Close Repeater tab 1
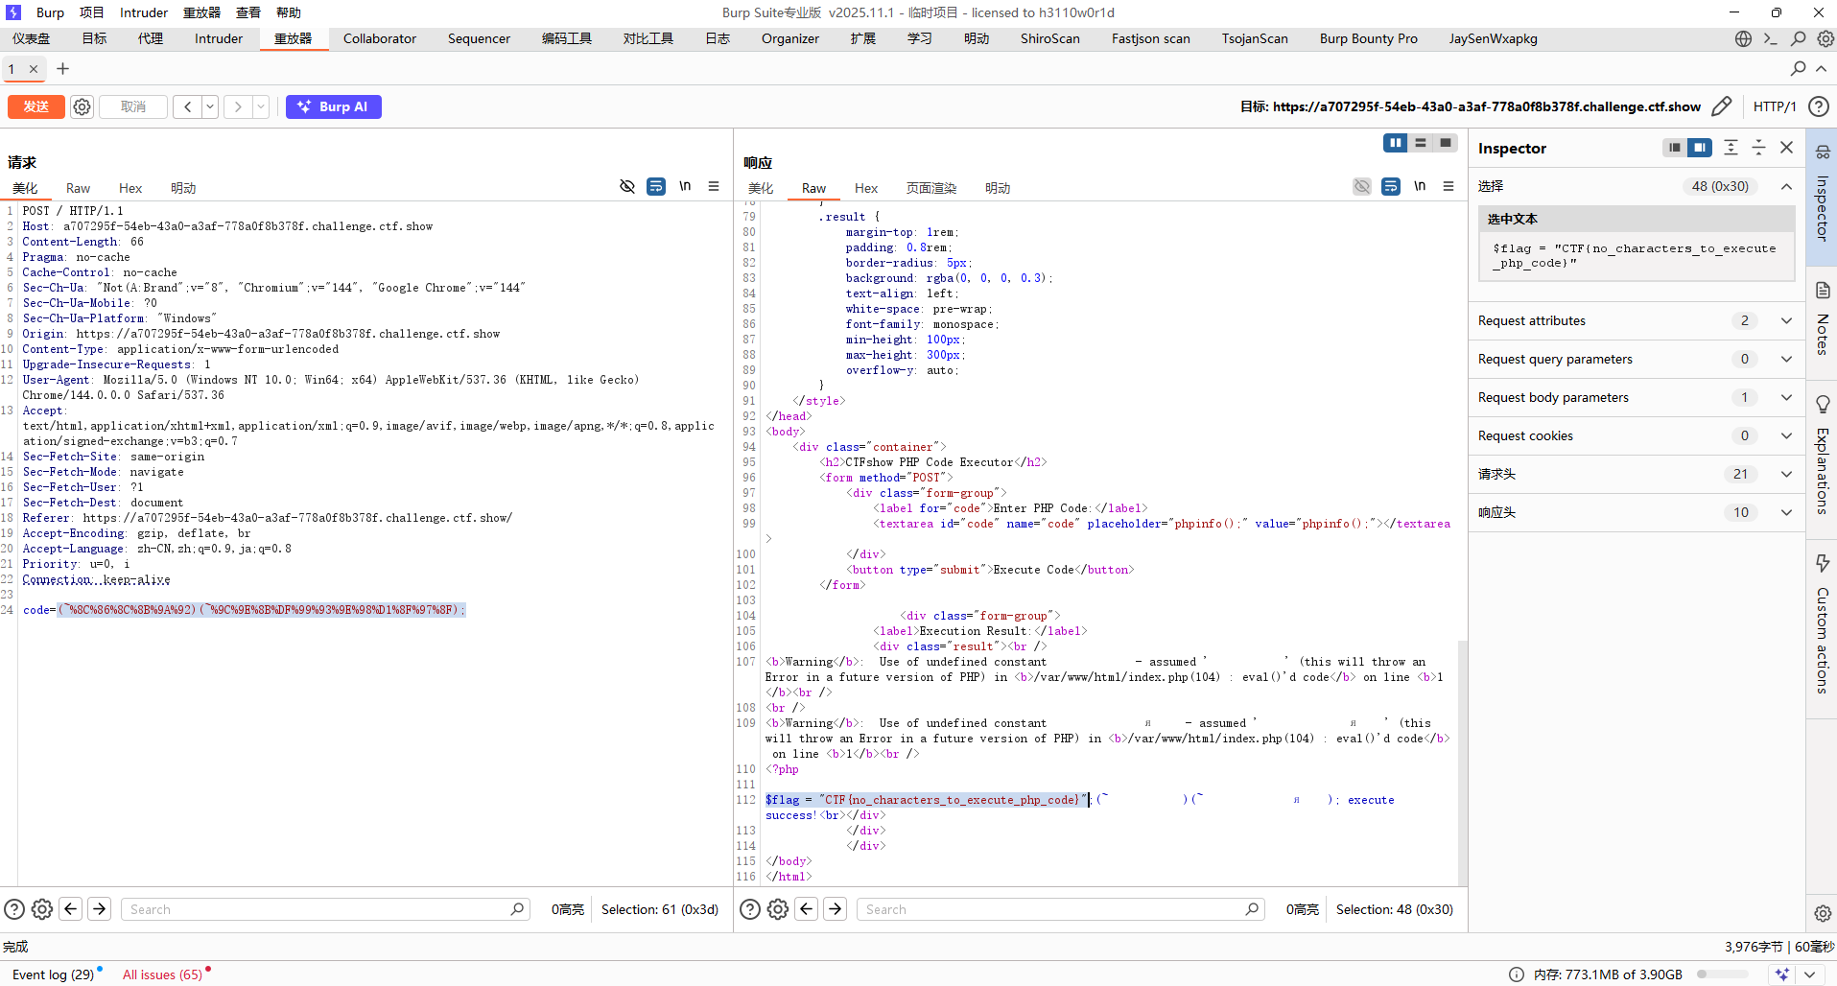 coord(34,69)
